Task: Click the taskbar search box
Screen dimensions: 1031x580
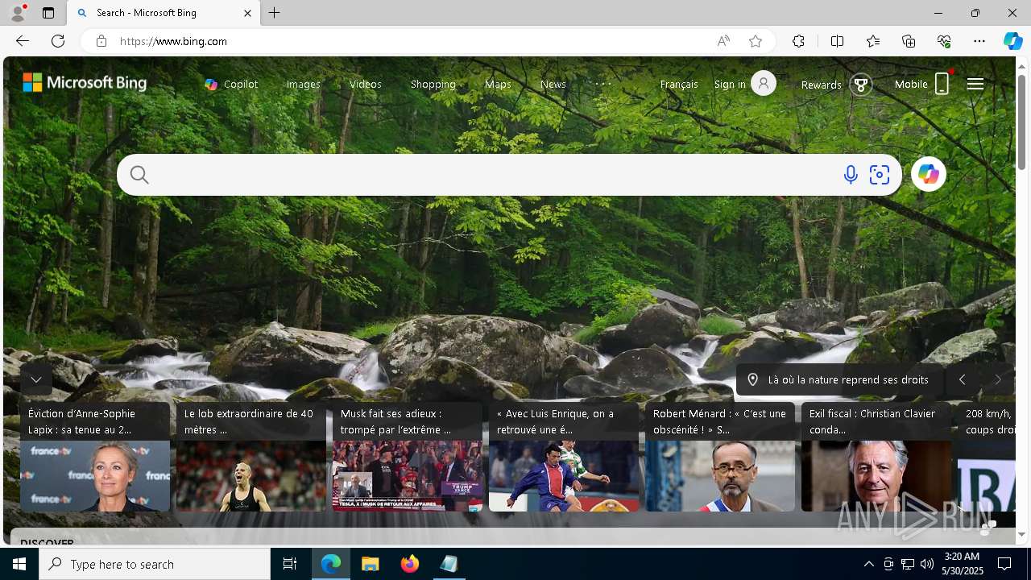Action: [x=155, y=564]
